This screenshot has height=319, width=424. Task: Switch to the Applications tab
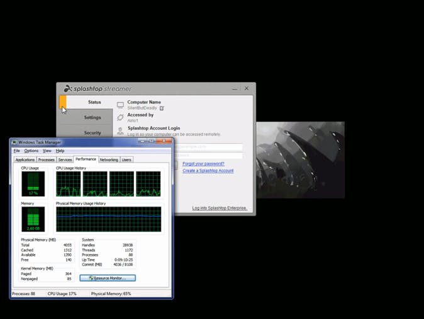pyautogui.click(x=25, y=160)
